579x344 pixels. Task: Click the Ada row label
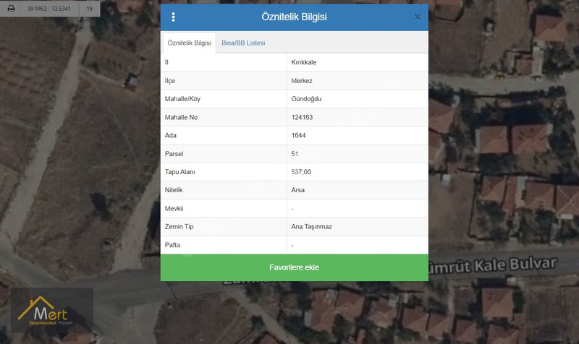coord(170,135)
